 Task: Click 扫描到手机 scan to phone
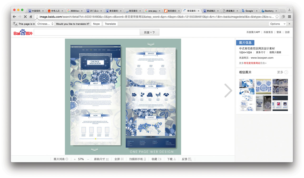click(x=138, y=159)
